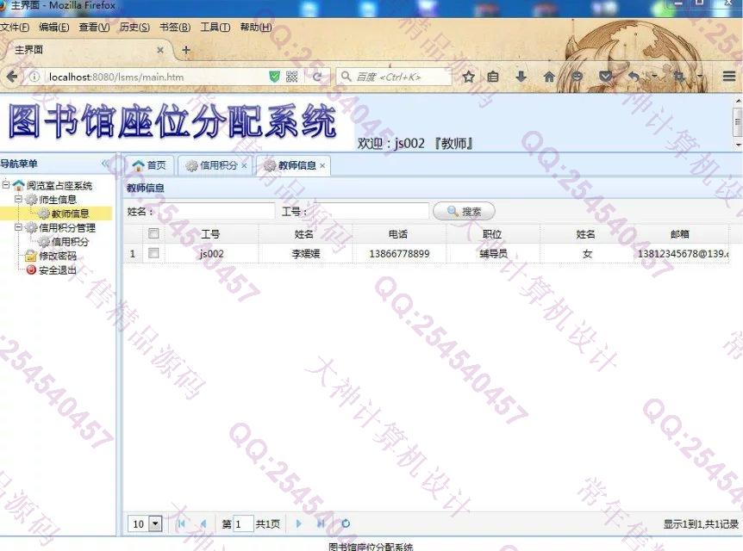
Task: Focus the 姓名 search input field
Action: pyautogui.click(x=214, y=212)
